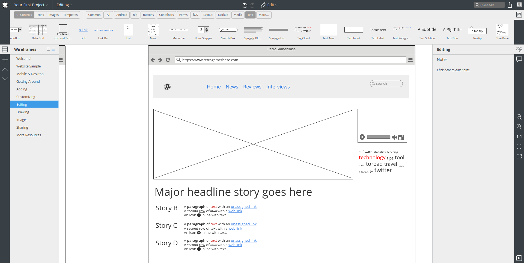Click the zoom to fit brackets icon
Image resolution: width=524 pixels, height=263 pixels.
click(x=519, y=146)
